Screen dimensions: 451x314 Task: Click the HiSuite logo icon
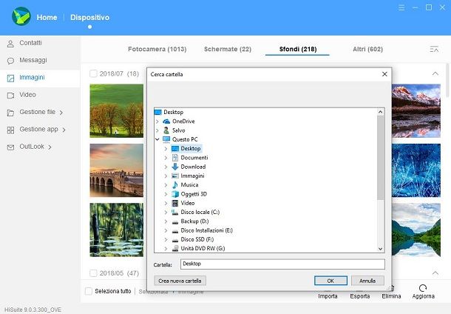click(x=21, y=16)
